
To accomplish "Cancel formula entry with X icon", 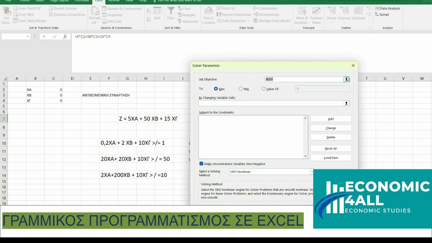I will tap(44, 36).
